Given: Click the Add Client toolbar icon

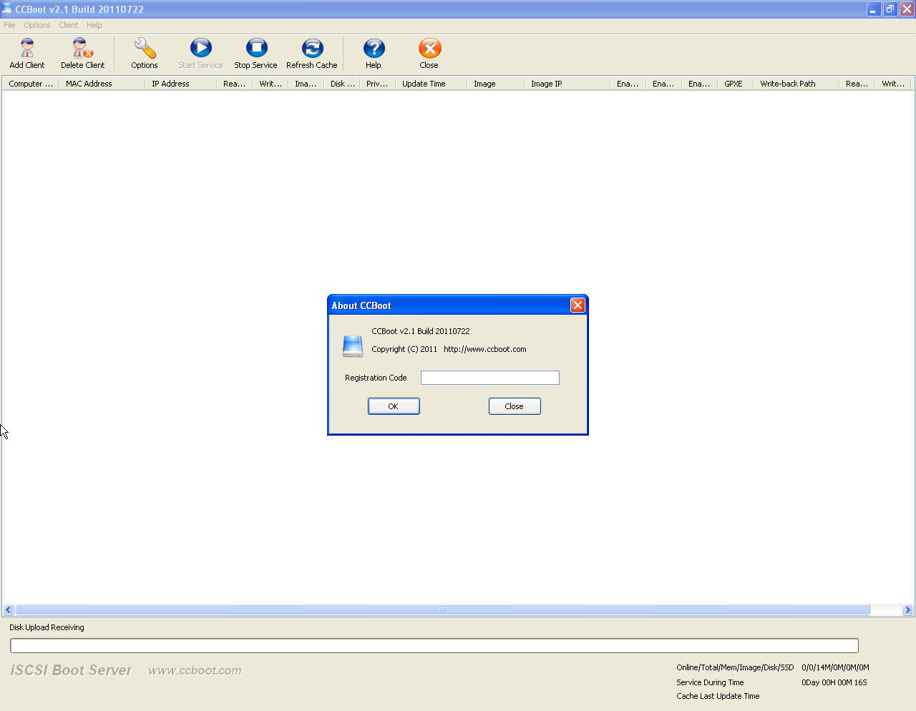Looking at the screenshot, I should [27, 48].
